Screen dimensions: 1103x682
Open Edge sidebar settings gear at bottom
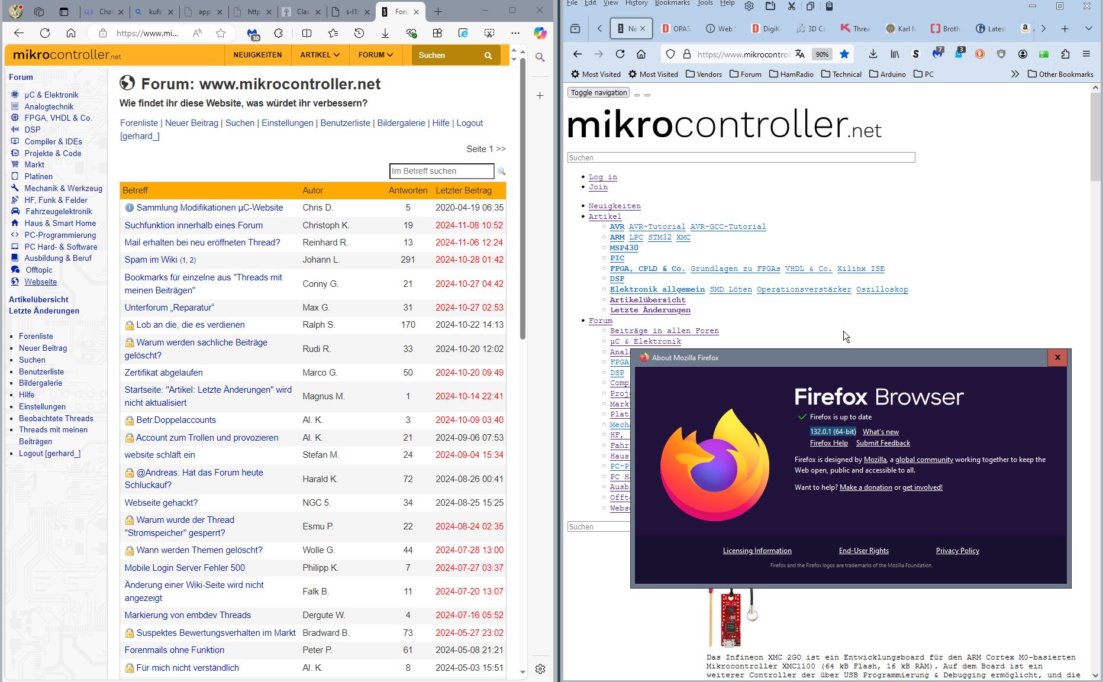click(540, 669)
